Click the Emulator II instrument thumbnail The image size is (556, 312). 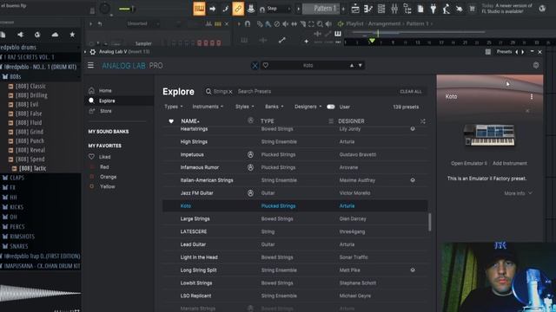489,135
